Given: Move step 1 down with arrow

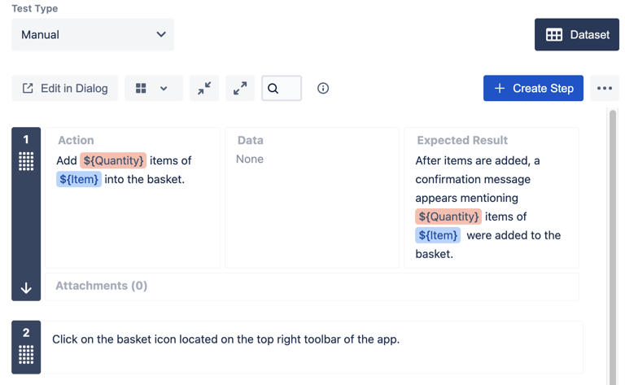Looking at the screenshot, I should pos(26,288).
